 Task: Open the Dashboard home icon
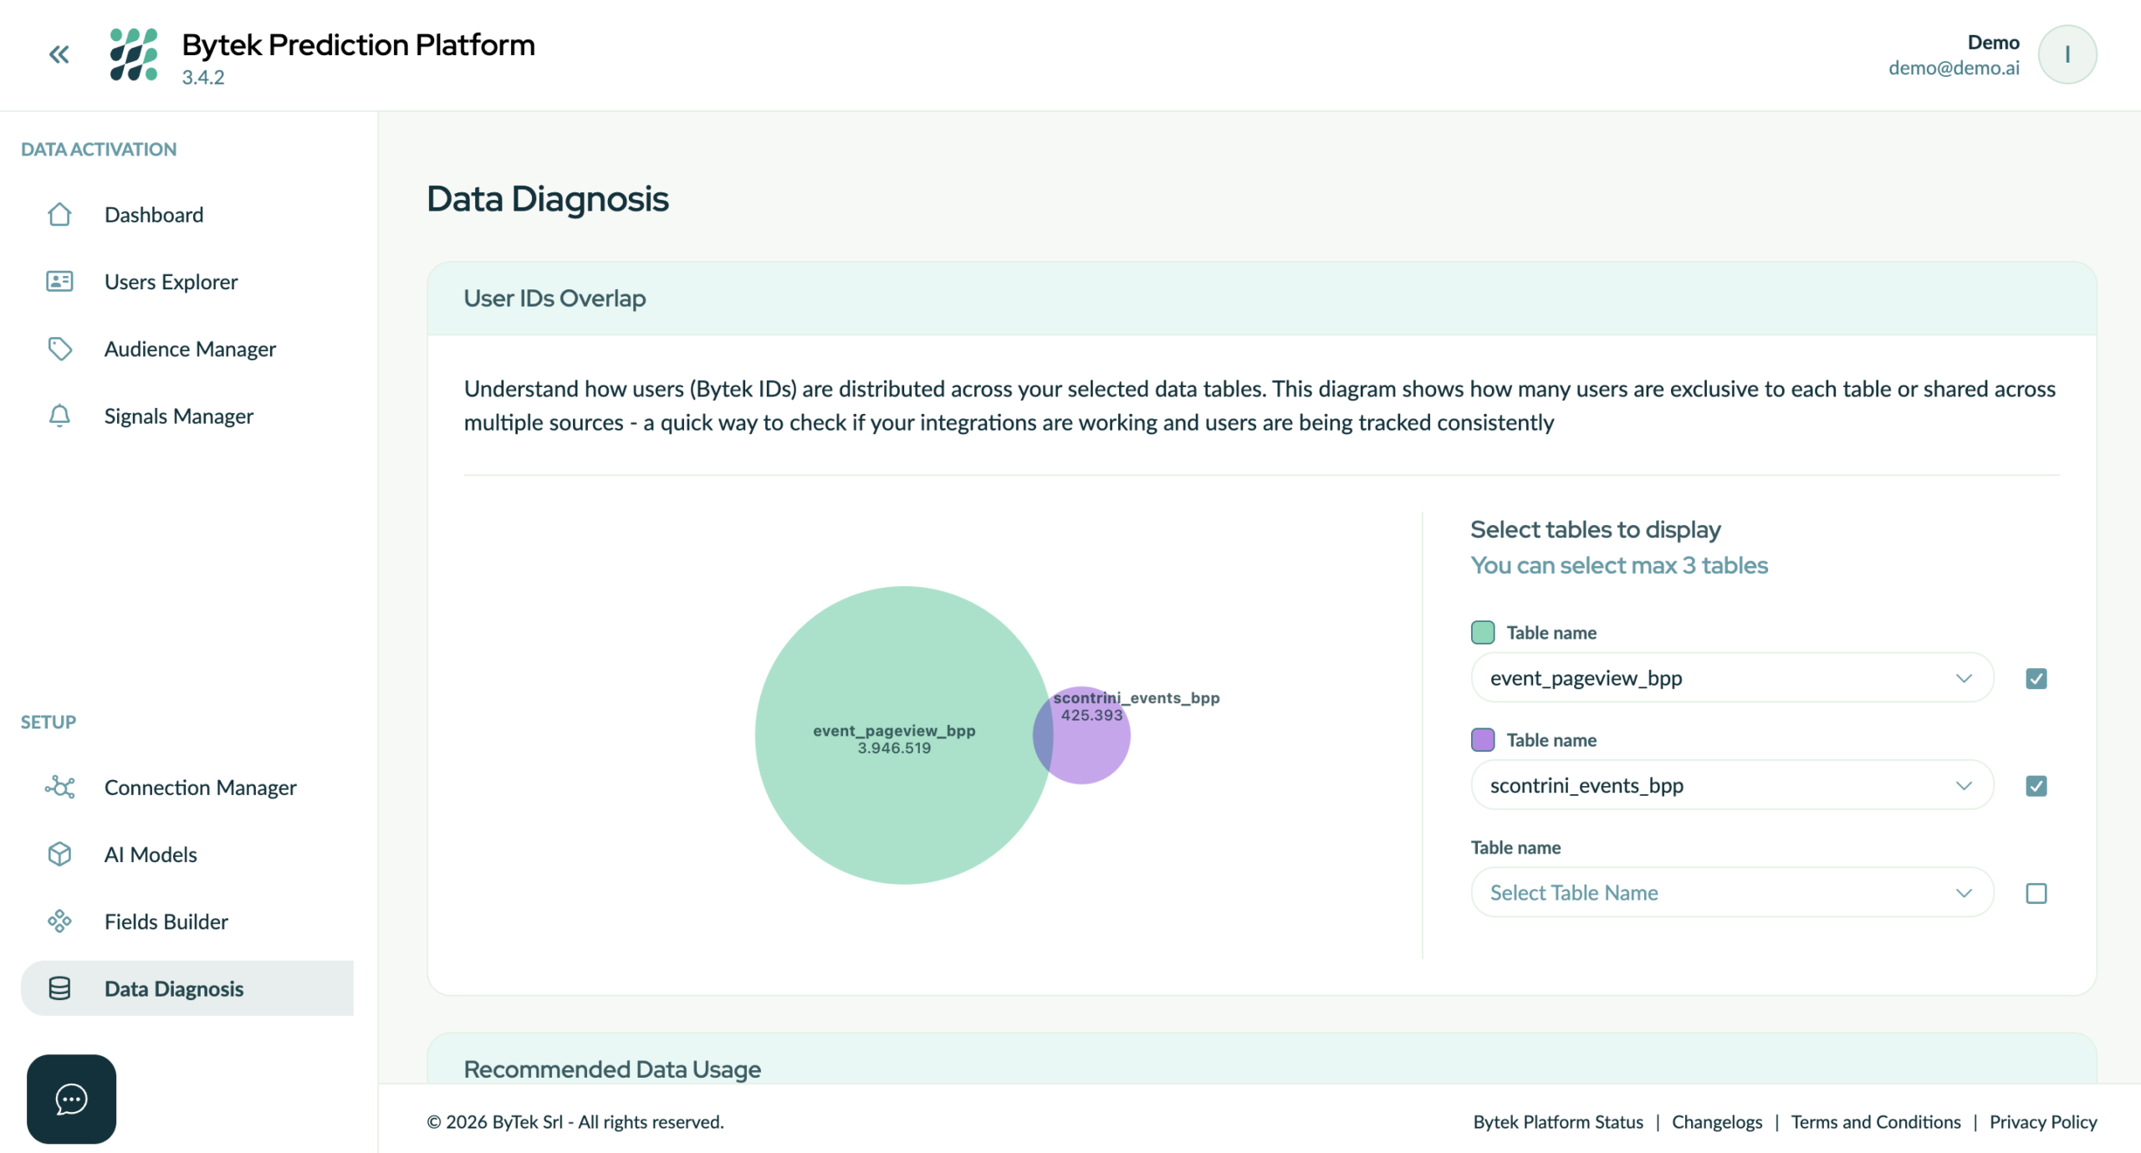click(x=59, y=215)
